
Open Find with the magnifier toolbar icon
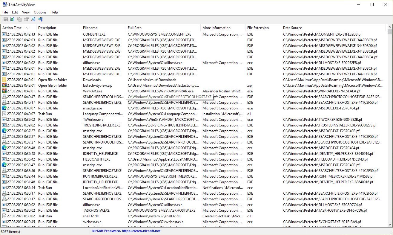click(33, 19)
